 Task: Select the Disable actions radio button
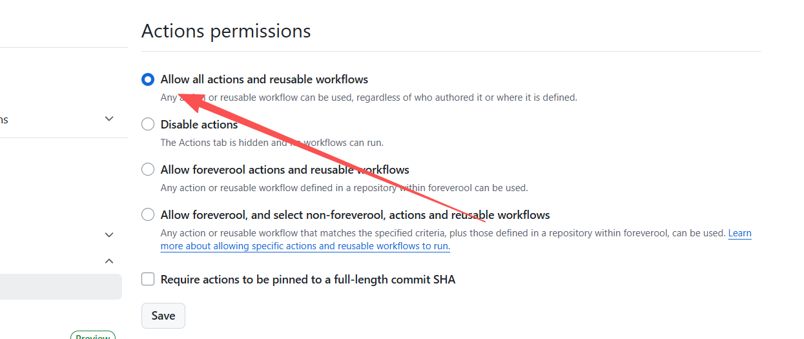[148, 125]
